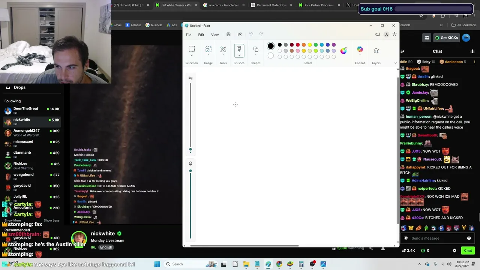The image size is (480, 270).
Task: Show hidden system tray icons
Action: 419,264
